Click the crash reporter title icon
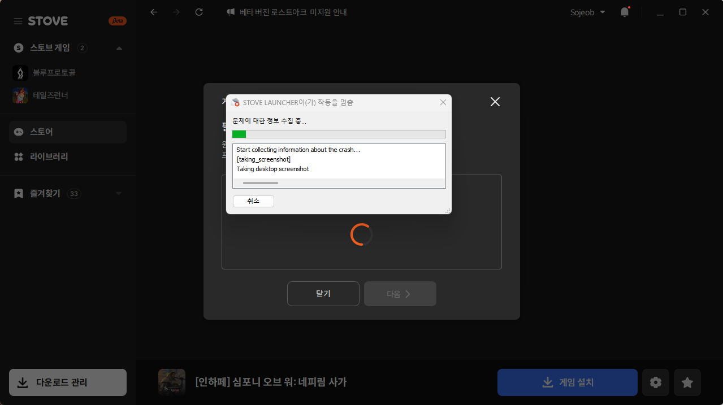 tap(236, 102)
